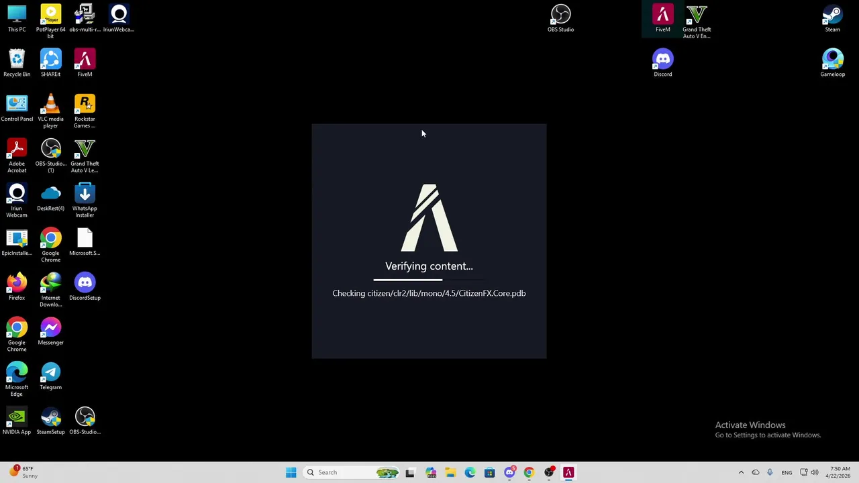
Task: Switch to Chrome in the taskbar
Action: (529, 472)
